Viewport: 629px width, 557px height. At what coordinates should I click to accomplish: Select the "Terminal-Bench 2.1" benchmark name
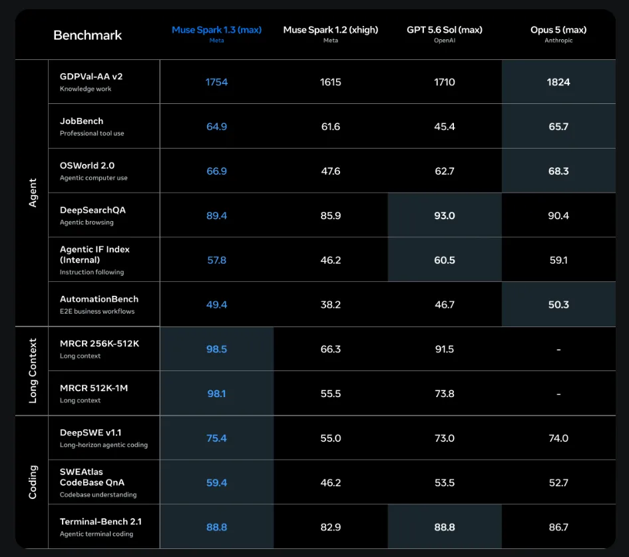click(x=101, y=522)
